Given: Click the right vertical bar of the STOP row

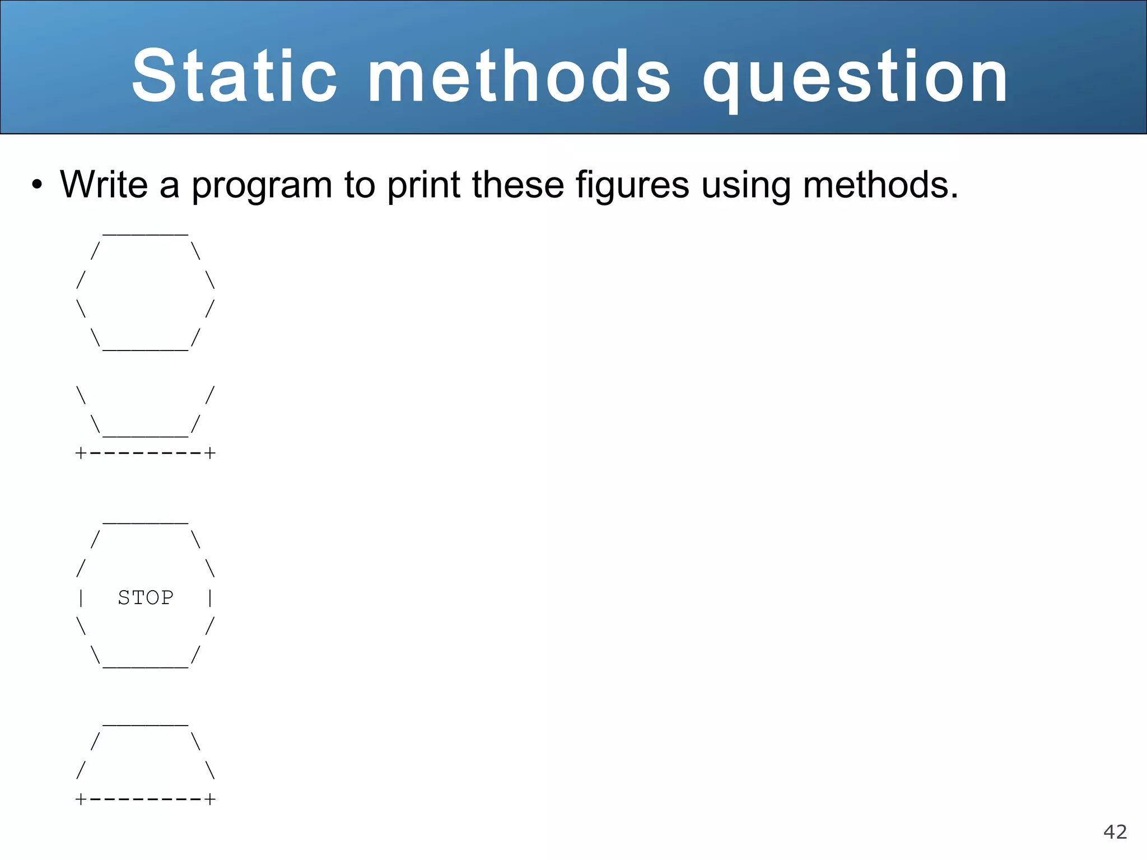Looking at the screenshot, I should [210, 598].
